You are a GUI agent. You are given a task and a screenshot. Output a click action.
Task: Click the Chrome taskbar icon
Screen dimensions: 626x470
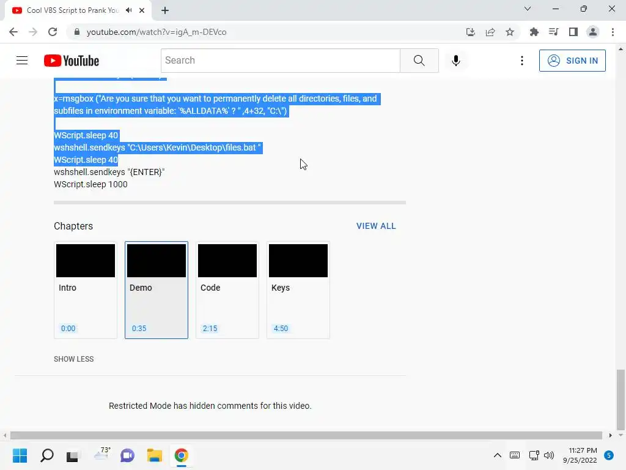[181, 455]
